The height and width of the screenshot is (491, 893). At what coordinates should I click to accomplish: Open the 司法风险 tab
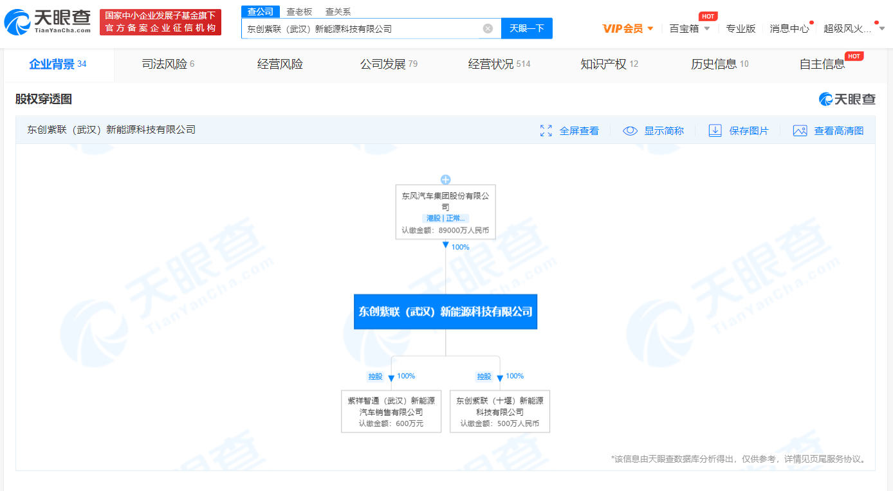(x=168, y=64)
